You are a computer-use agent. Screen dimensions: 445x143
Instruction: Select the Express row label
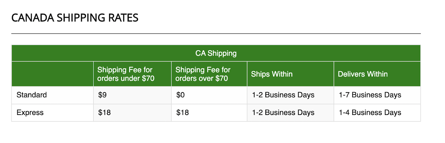pos(30,113)
